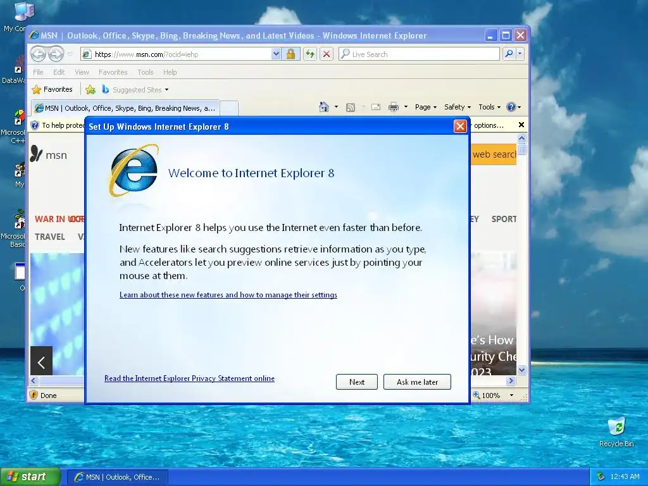Image resolution: width=648 pixels, height=486 pixels.
Task: Open the Safety command menu
Action: click(457, 107)
